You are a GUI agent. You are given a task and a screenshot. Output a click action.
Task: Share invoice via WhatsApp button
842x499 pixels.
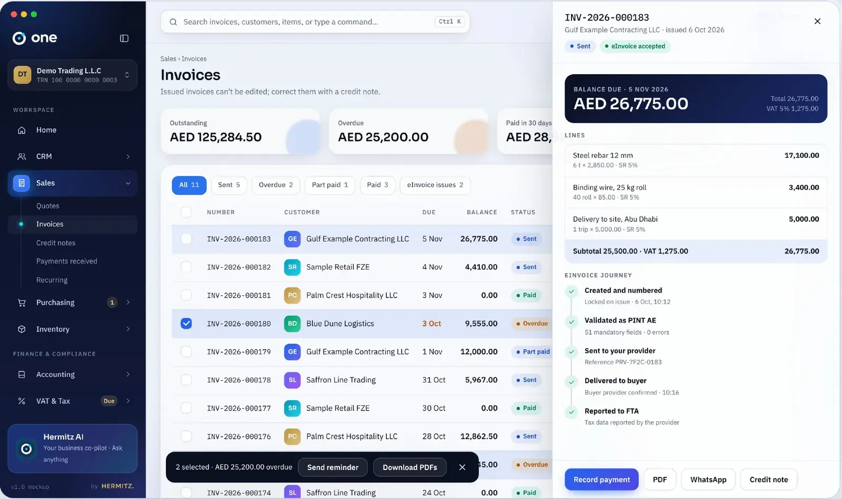708,480
